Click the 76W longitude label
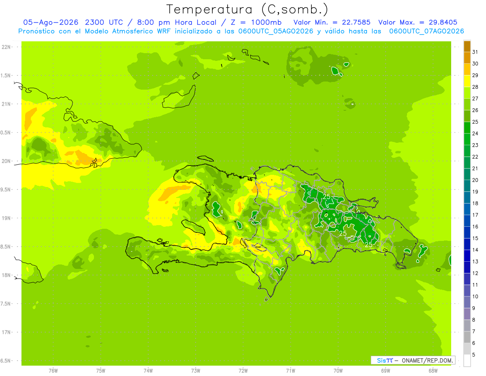Image resolution: width=486 pixels, height=376 pixels. pyautogui.click(x=53, y=371)
